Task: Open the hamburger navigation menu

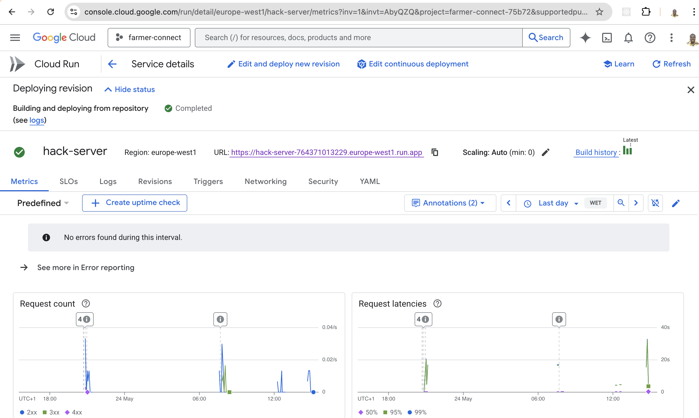Action: 15,38
